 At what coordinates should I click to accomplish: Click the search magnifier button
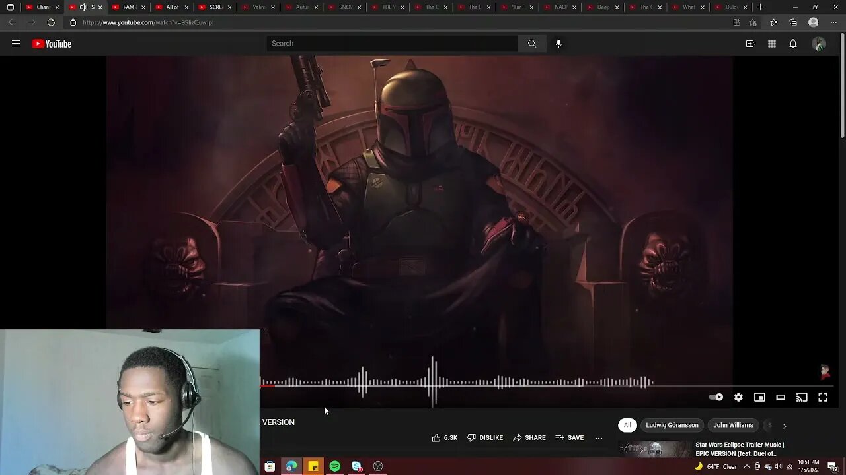pyautogui.click(x=532, y=44)
